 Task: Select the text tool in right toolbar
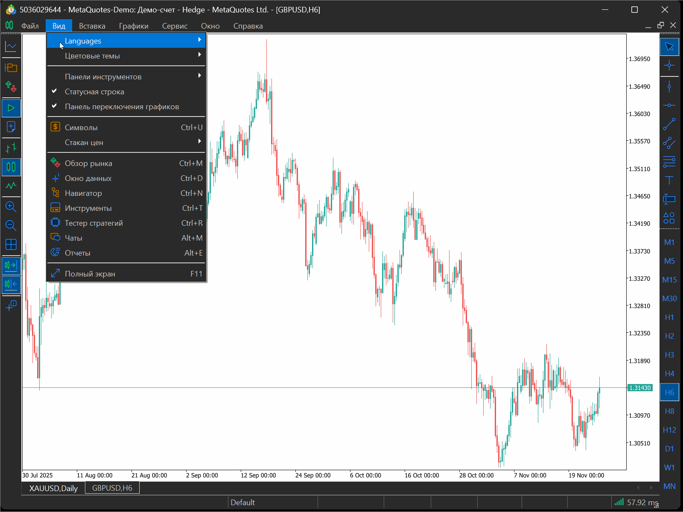click(x=669, y=180)
